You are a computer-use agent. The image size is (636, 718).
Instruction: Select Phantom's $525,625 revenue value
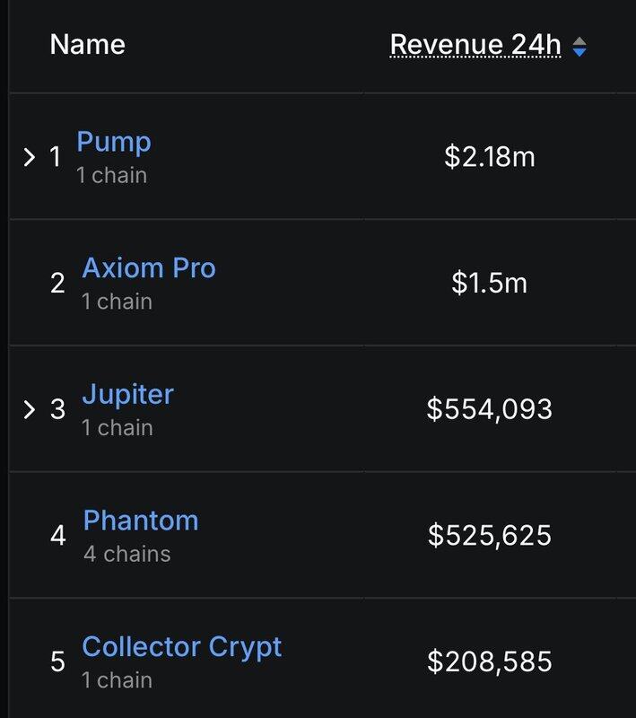tap(489, 535)
